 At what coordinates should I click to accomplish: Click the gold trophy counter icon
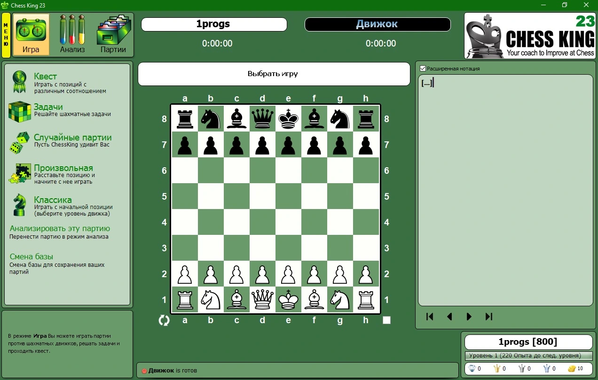click(x=496, y=369)
